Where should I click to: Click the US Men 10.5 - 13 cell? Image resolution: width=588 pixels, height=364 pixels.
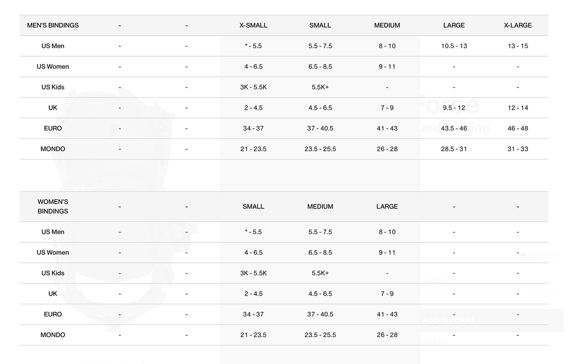pyautogui.click(x=454, y=46)
